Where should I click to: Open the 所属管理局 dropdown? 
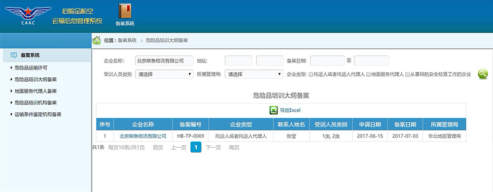(254, 74)
